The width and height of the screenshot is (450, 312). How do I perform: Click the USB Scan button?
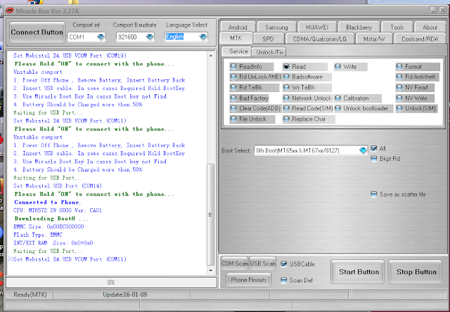click(x=262, y=264)
